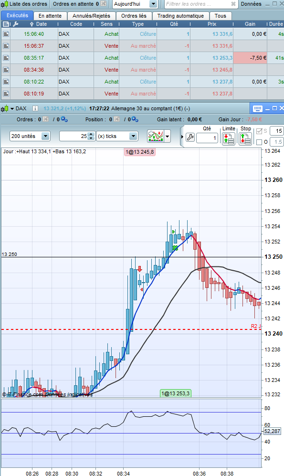Open the Aujourd'hui date dropdown
Image resolution: width=284 pixels, height=476 pixels.
[x=153, y=4]
